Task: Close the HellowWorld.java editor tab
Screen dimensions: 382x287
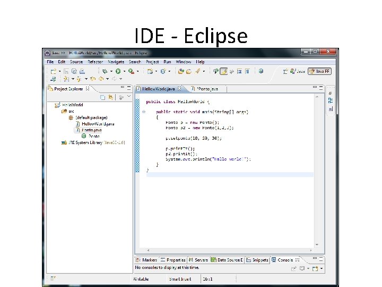Action: (x=179, y=89)
